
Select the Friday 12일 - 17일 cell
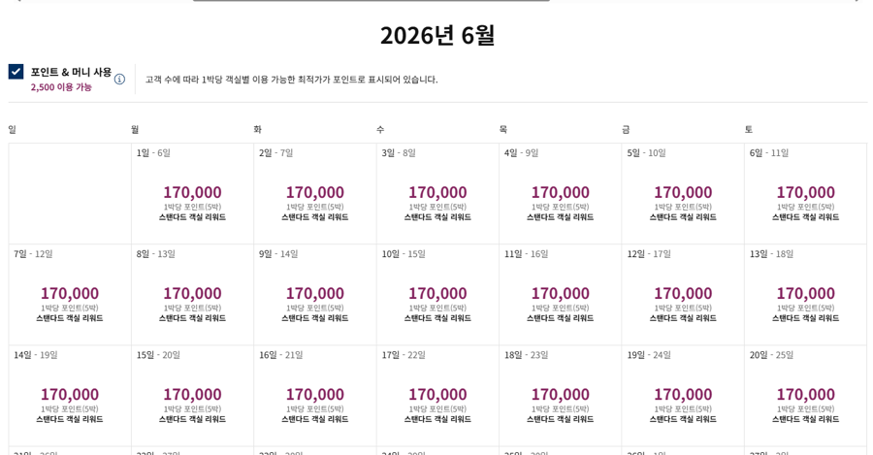click(x=683, y=295)
